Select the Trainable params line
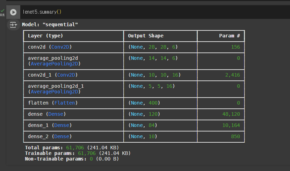 [x=78, y=153]
